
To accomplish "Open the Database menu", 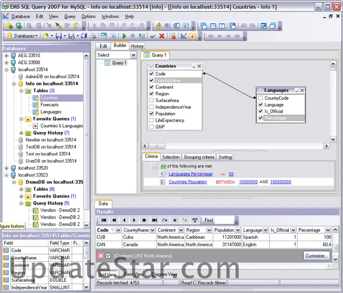I will point(21,16).
